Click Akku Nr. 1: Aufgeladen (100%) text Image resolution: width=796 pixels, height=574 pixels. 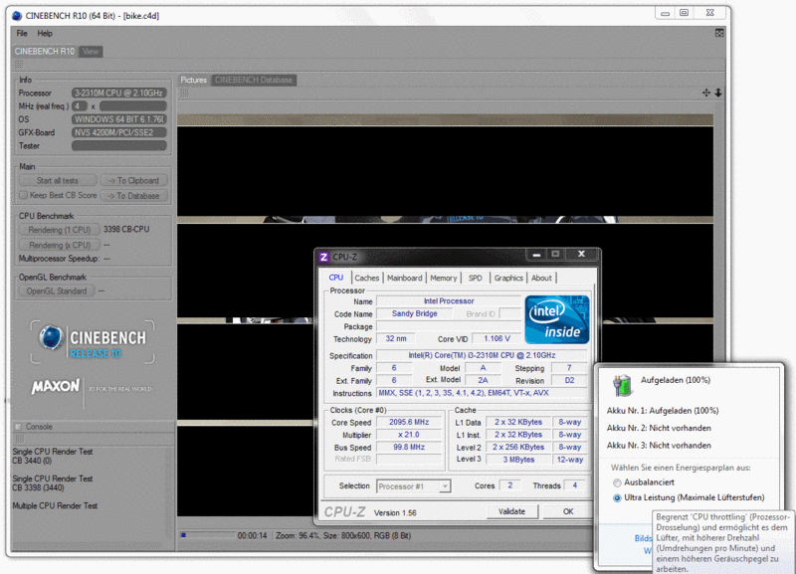click(x=663, y=411)
